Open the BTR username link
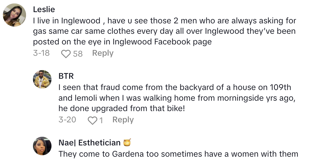This screenshot has width=310, height=161. [66, 76]
